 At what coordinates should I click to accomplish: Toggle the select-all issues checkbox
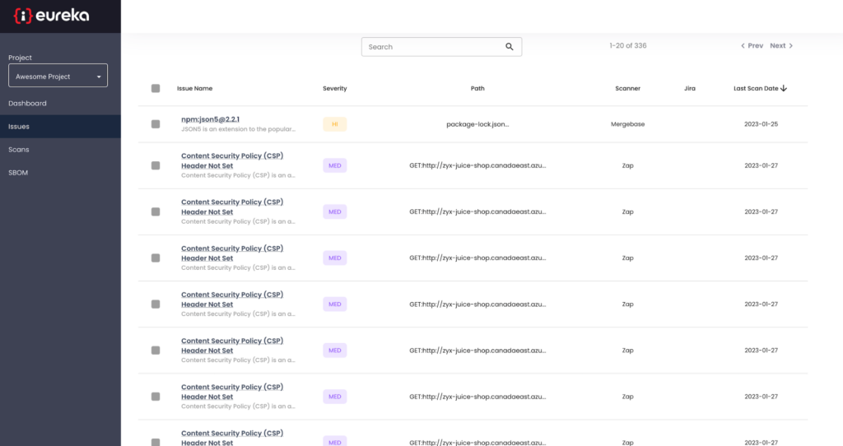pyautogui.click(x=156, y=88)
